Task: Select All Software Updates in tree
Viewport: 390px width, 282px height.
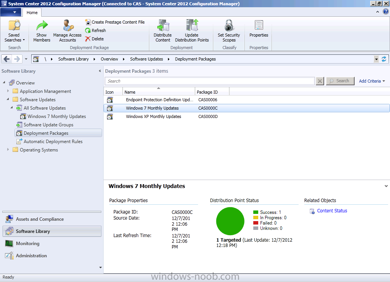Action: pyautogui.click(x=41, y=108)
